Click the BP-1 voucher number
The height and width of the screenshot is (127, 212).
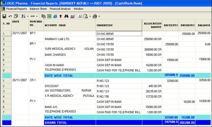click(x=33, y=33)
